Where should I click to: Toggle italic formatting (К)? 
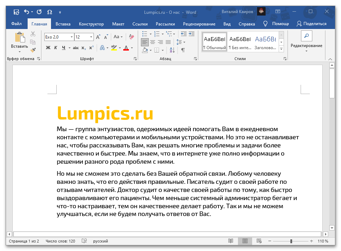(56, 48)
